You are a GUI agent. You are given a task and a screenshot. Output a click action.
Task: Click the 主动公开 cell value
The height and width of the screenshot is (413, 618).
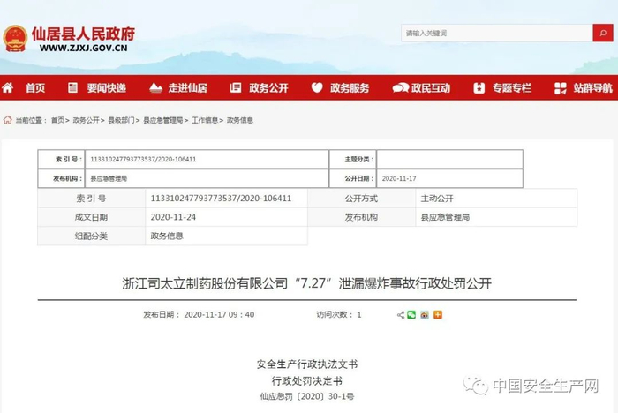[x=437, y=199]
